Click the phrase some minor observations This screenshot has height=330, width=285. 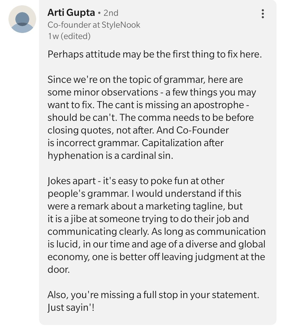pos(103,92)
